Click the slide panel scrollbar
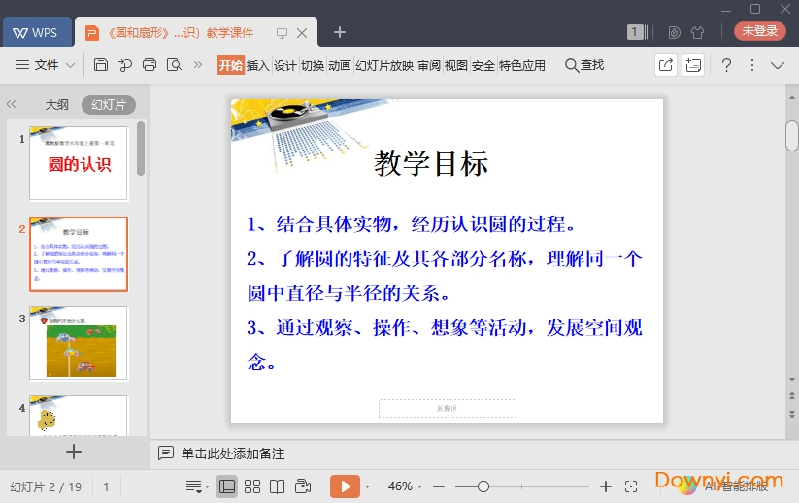Image resolution: width=799 pixels, height=503 pixels. tap(141, 149)
